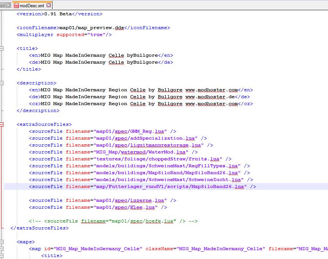Viewport: 328px width, 259px height.
Task: Click the opening <maps> tag text
Action: pyautogui.click(x=26, y=242)
